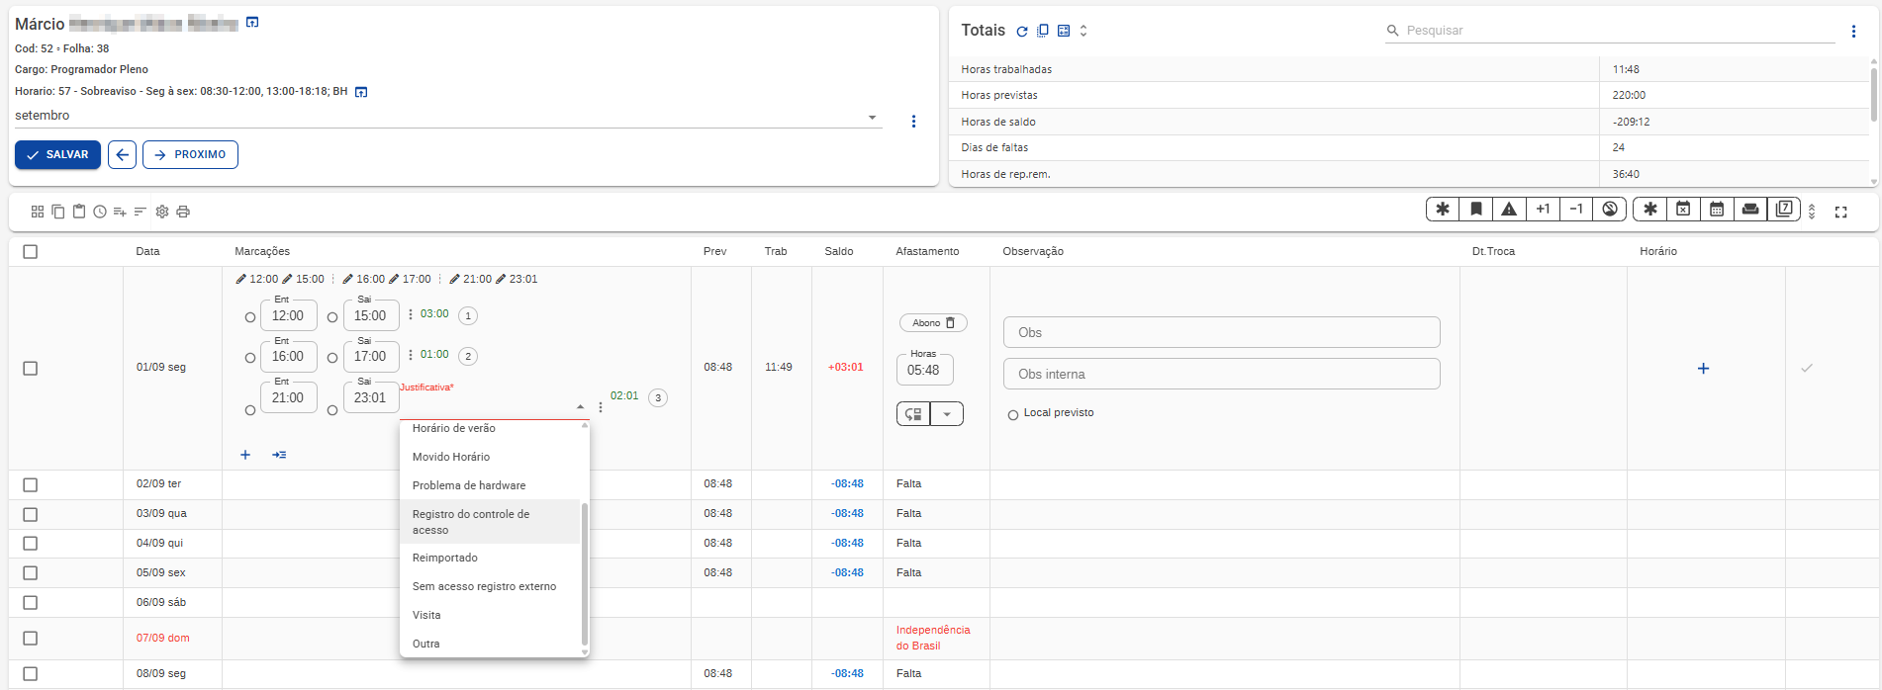Open the schedule detail icon after BH
Image resolution: width=1882 pixels, height=690 pixels.
click(x=361, y=92)
